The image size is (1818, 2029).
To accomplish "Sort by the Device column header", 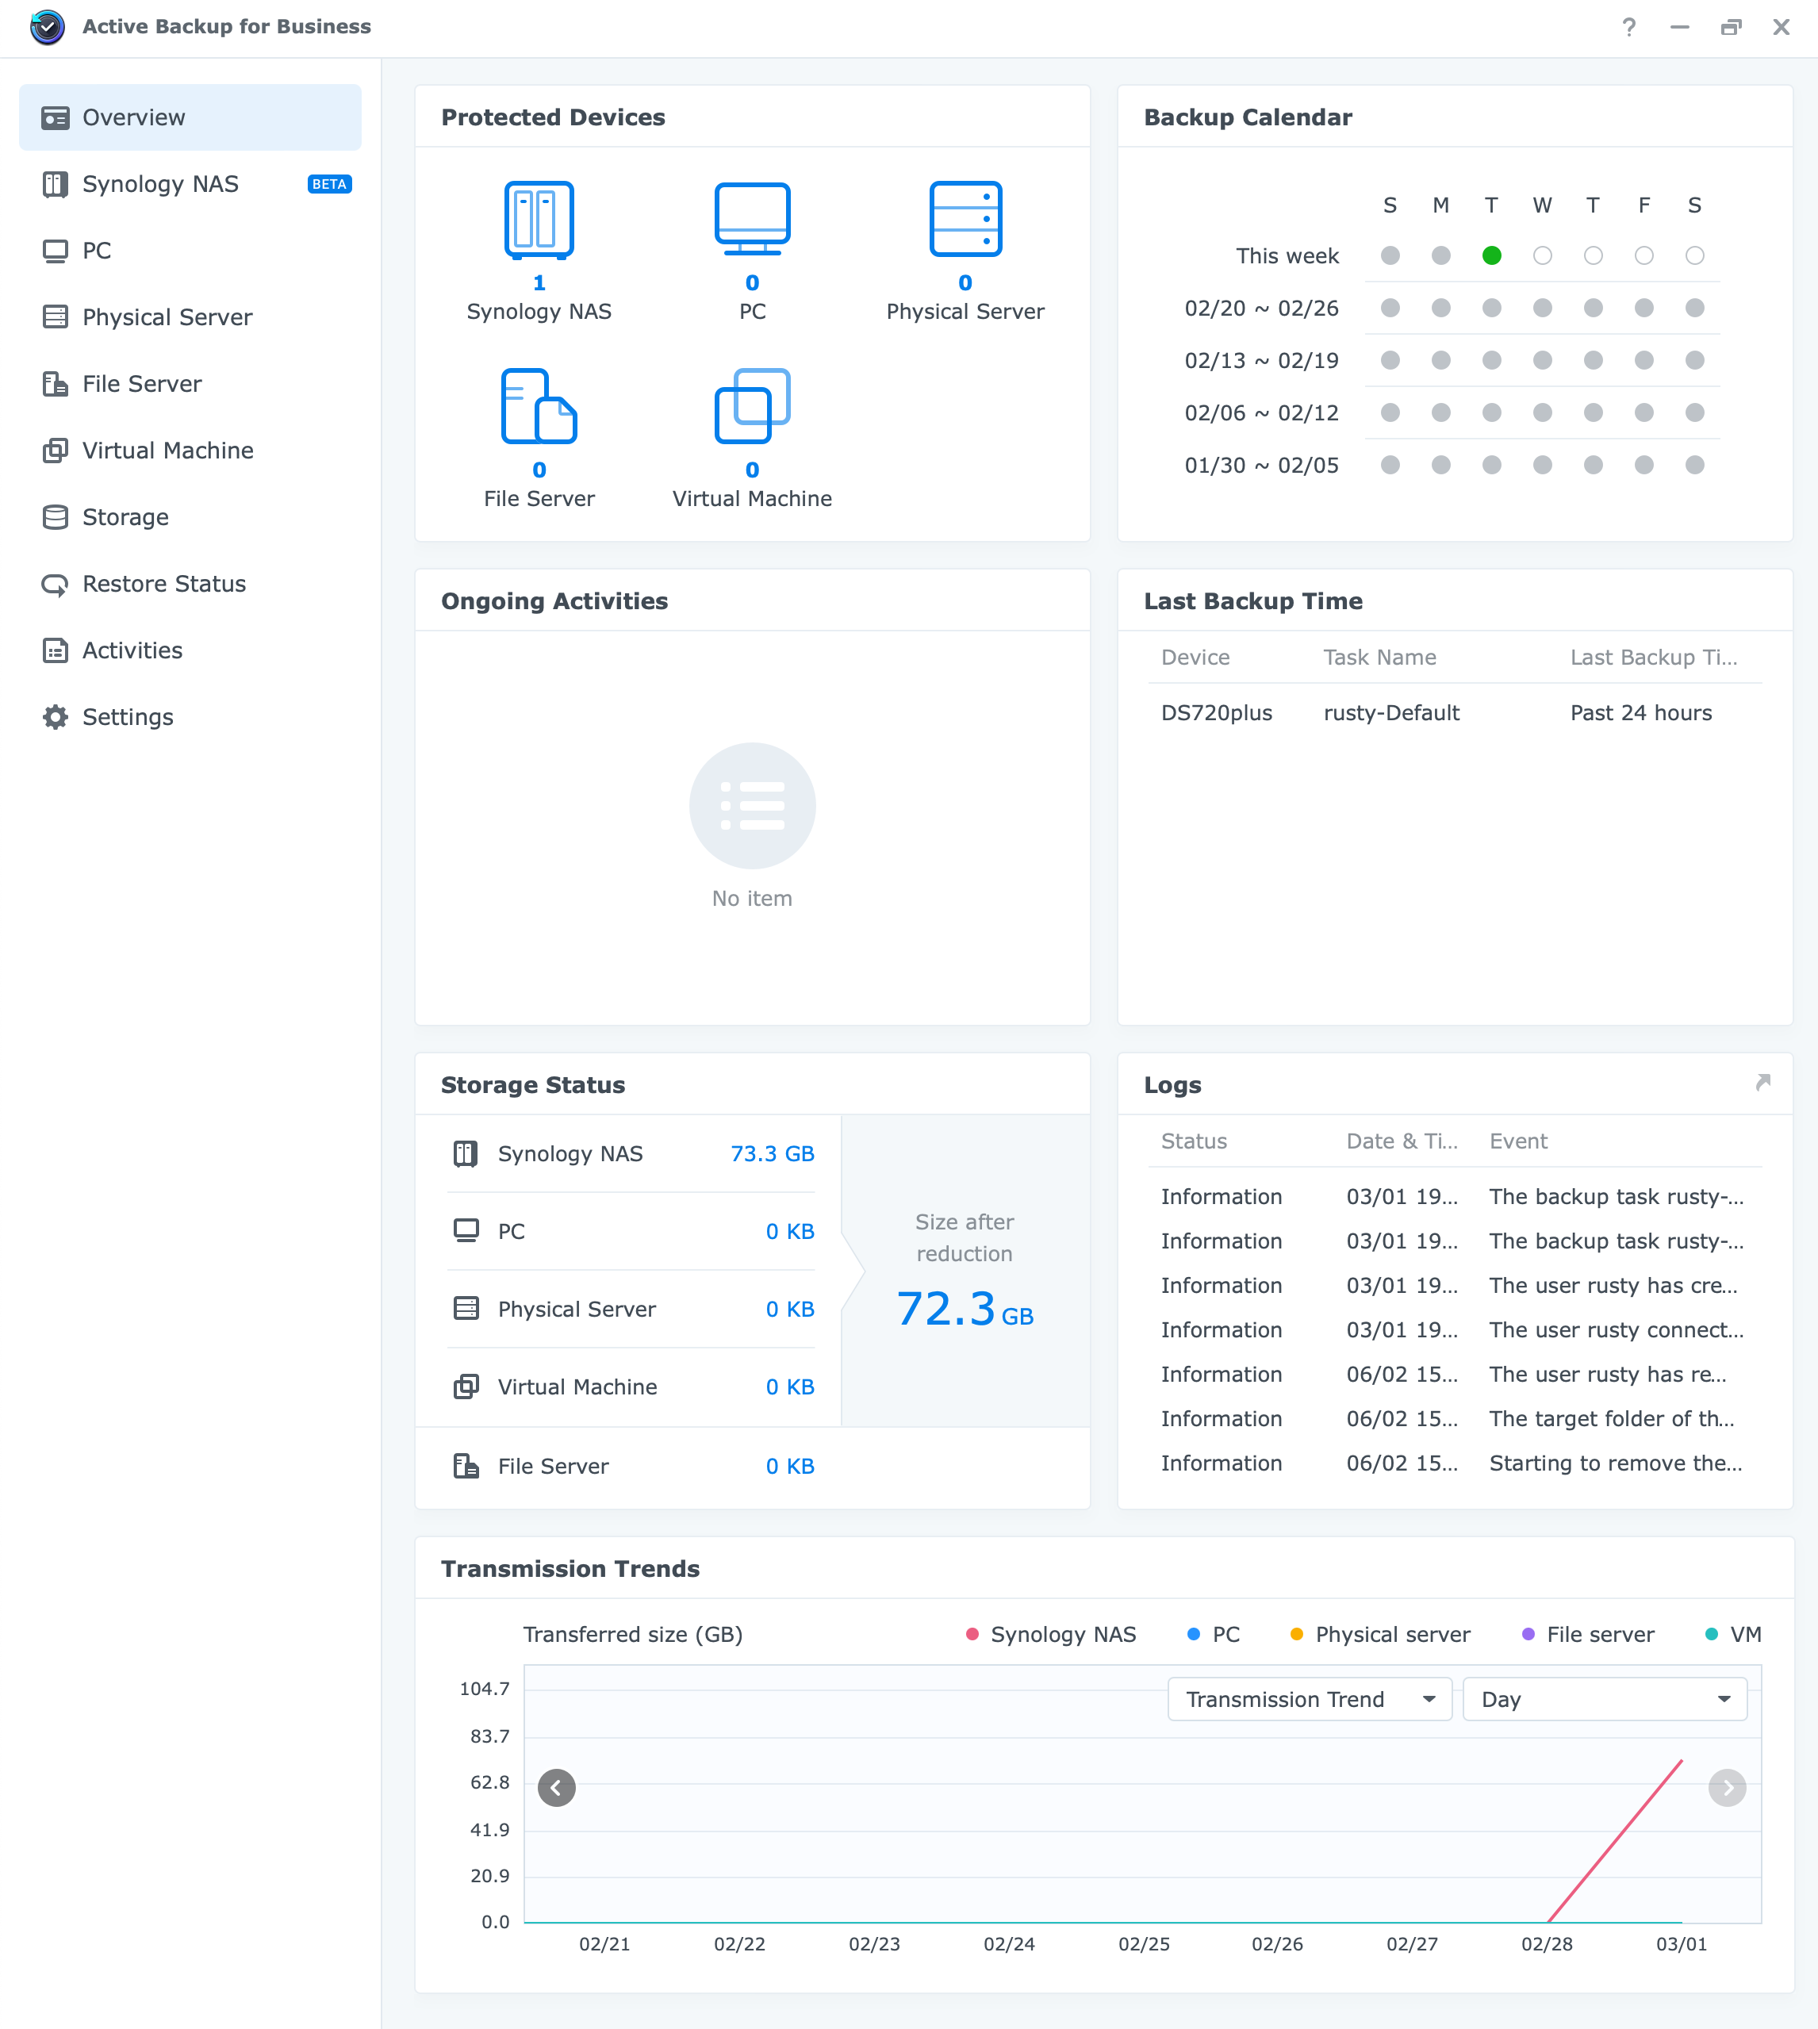I will (1195, 658).
